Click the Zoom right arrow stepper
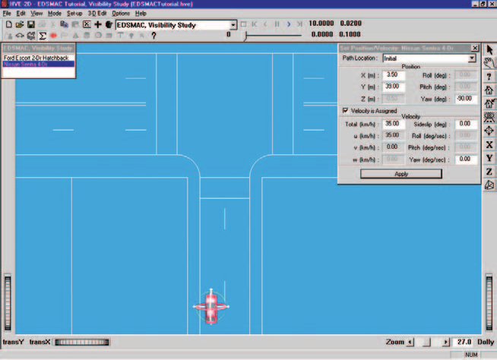 tap(445, 343)
